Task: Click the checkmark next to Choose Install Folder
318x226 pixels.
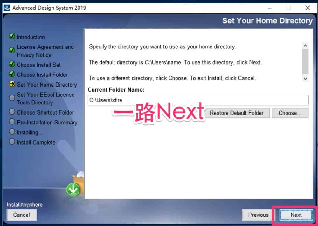Action: [x=12, y=74]
